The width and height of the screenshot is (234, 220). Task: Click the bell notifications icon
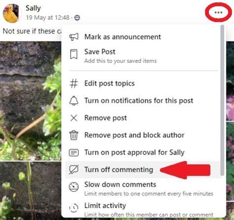point(74,100)
